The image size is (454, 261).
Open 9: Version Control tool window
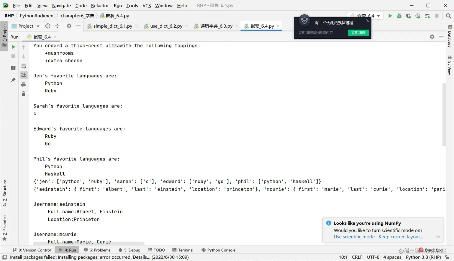pos(32,250)
